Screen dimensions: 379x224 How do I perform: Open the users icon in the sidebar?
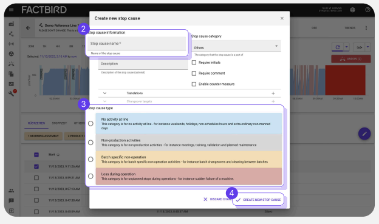tap(11, 191)
